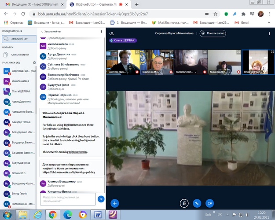Select Загальний чат in messages panel
This screenshot has width=275, height=220.
click(x=19, y=39)
